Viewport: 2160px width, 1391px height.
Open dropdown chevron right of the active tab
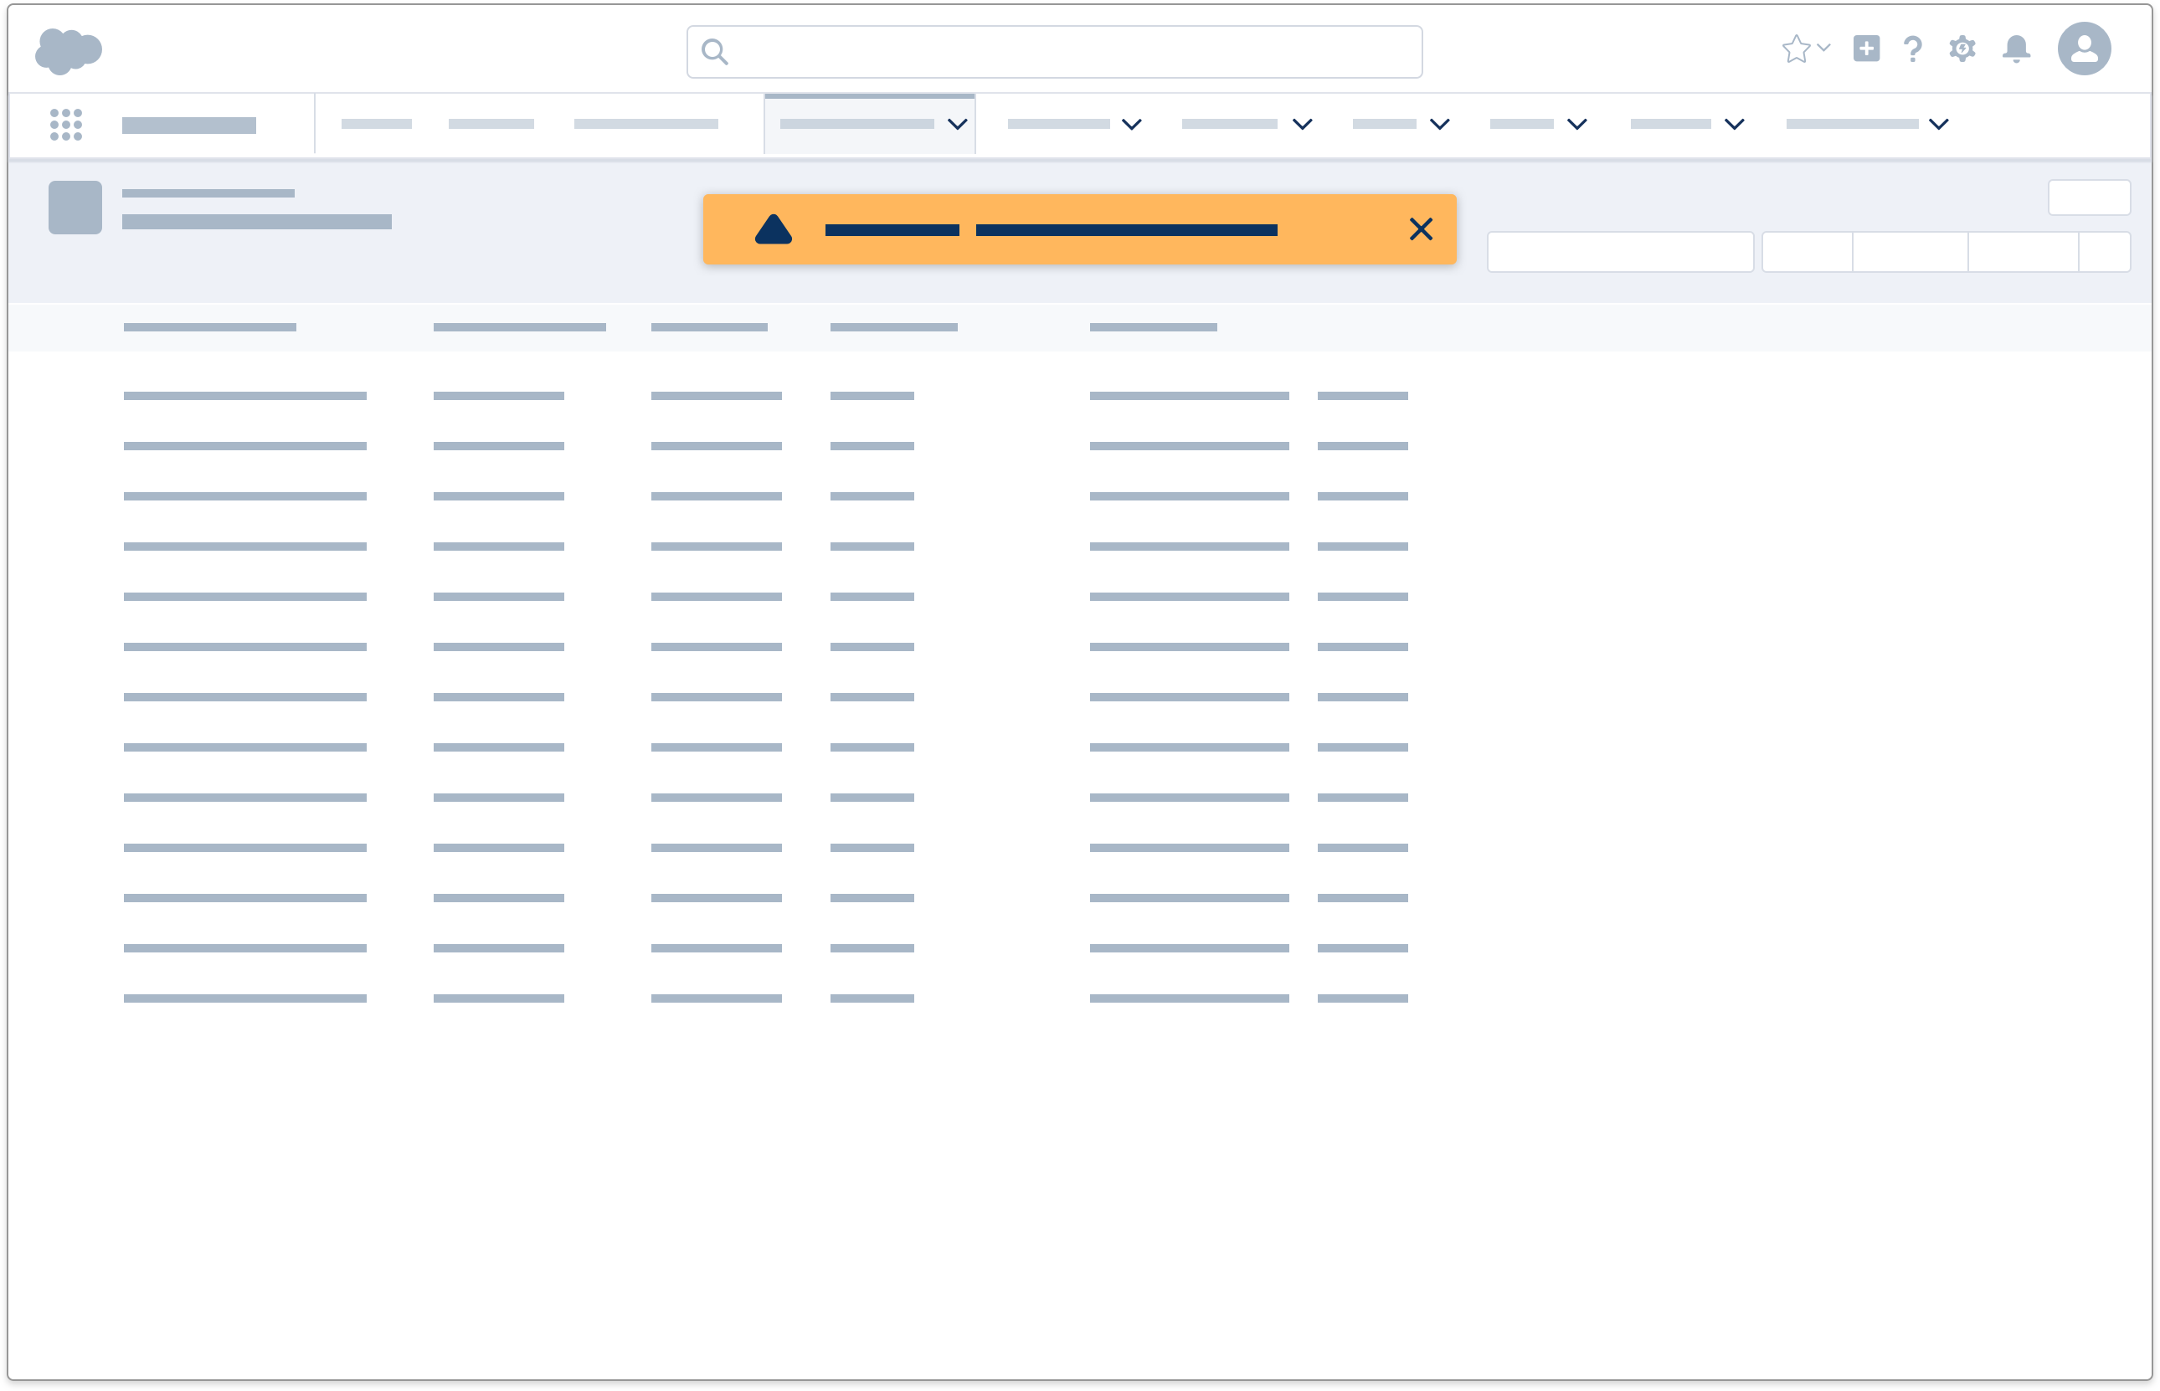pos(1131,125)
